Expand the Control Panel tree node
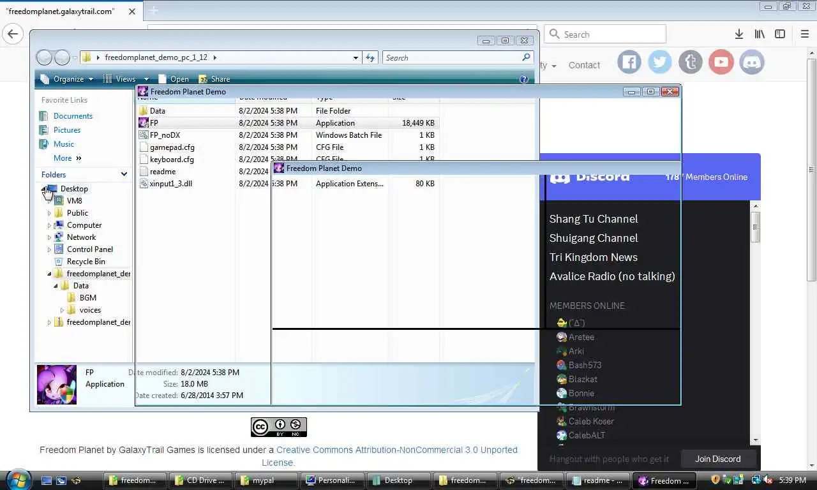 [49, 249]
